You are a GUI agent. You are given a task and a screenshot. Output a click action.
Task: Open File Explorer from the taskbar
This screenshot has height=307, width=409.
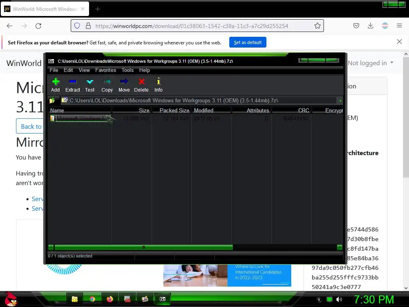(x=75, y=299)
